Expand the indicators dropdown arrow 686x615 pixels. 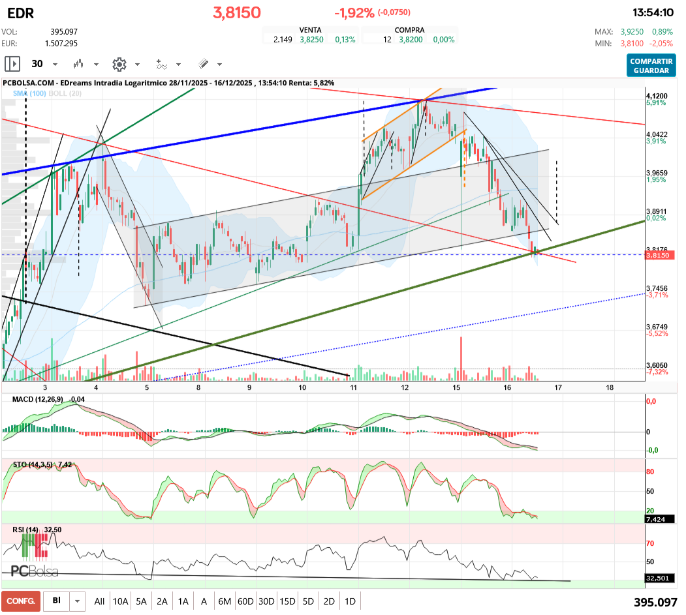point(178,65)
